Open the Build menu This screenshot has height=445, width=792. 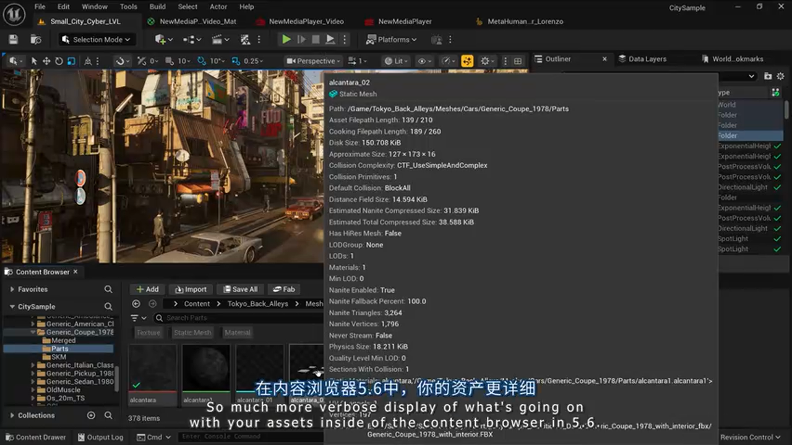157,7
